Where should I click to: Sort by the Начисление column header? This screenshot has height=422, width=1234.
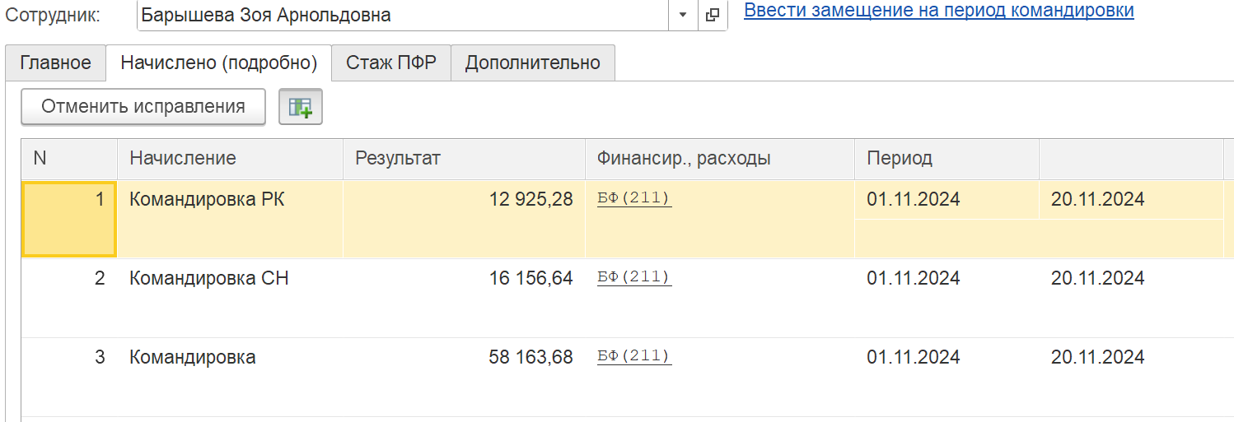pyautogui.click(x=183, y=159)
